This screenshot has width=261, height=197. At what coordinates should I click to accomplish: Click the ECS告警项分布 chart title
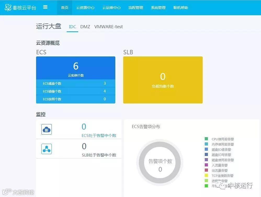146,127
